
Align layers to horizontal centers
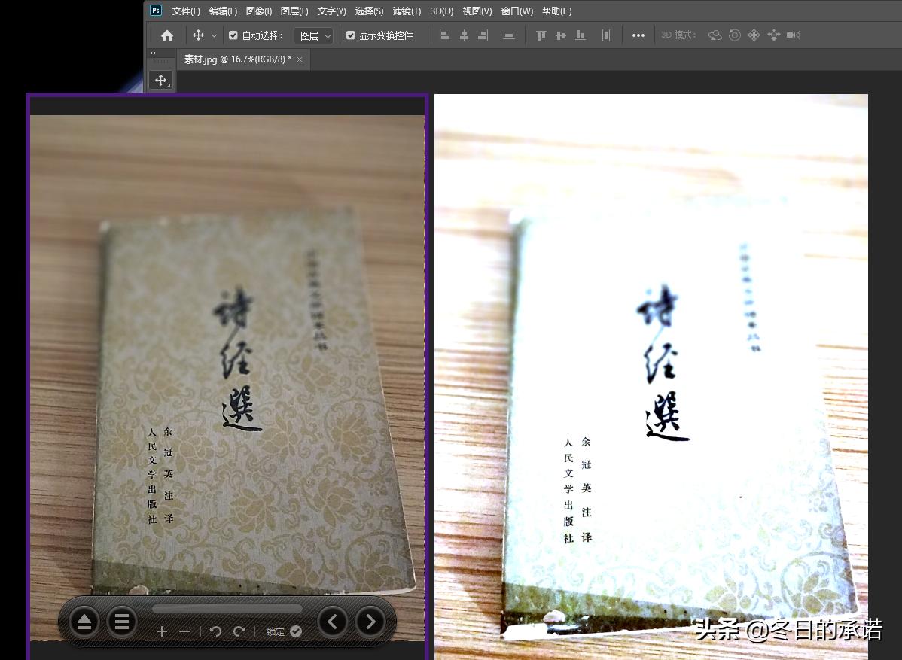click(463, 35)
